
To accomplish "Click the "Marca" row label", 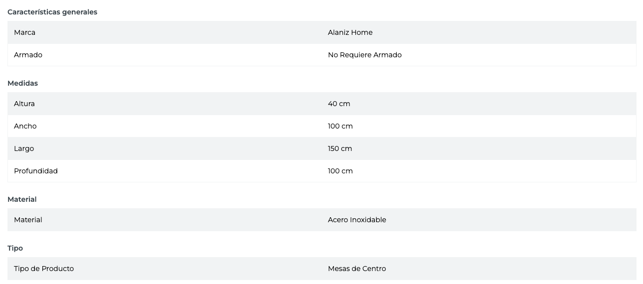I will 24,32.
